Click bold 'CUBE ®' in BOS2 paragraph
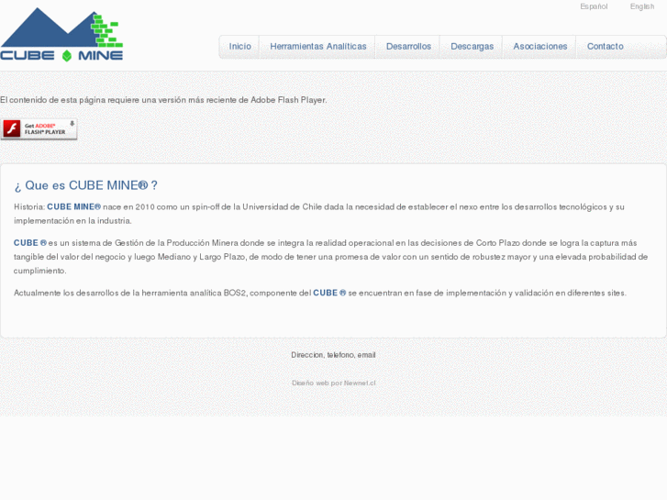The image size is (667, 500). 329,293
